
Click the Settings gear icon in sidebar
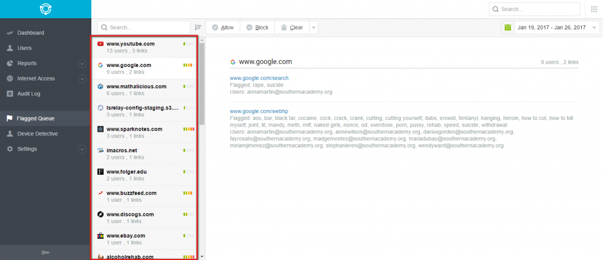click(x=10, y=149)
